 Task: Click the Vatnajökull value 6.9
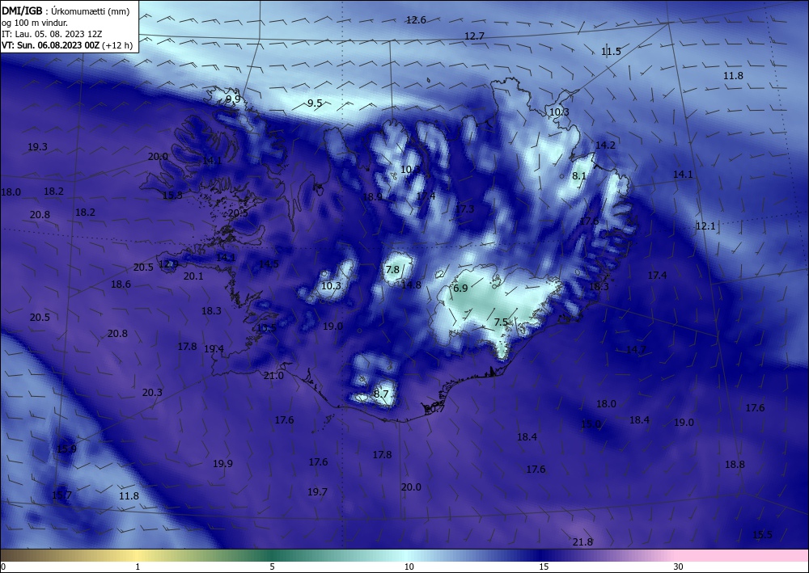tap(460, 288)
